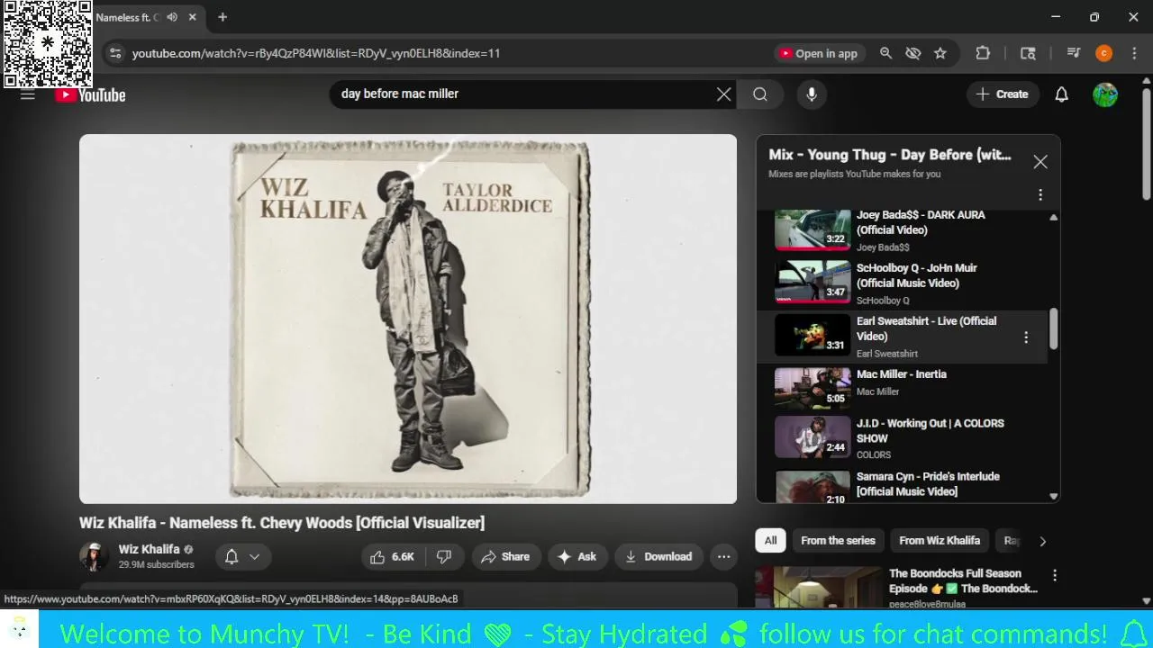Click the side panel icon in Chrome toolbar
Viewport: 1153px width, 648px height.
pos(1028,53)
